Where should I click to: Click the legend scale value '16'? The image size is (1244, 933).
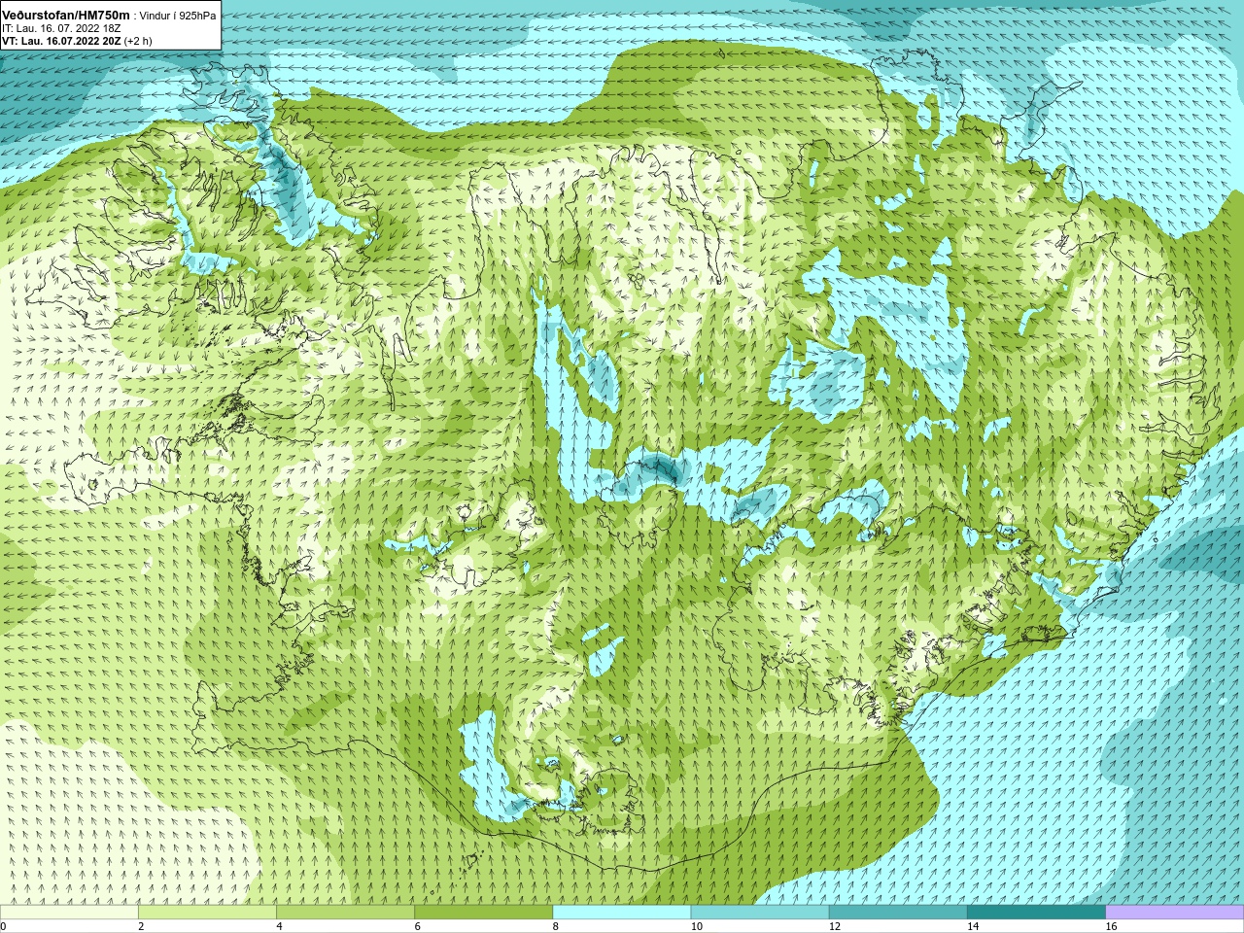click(1112, 926)
